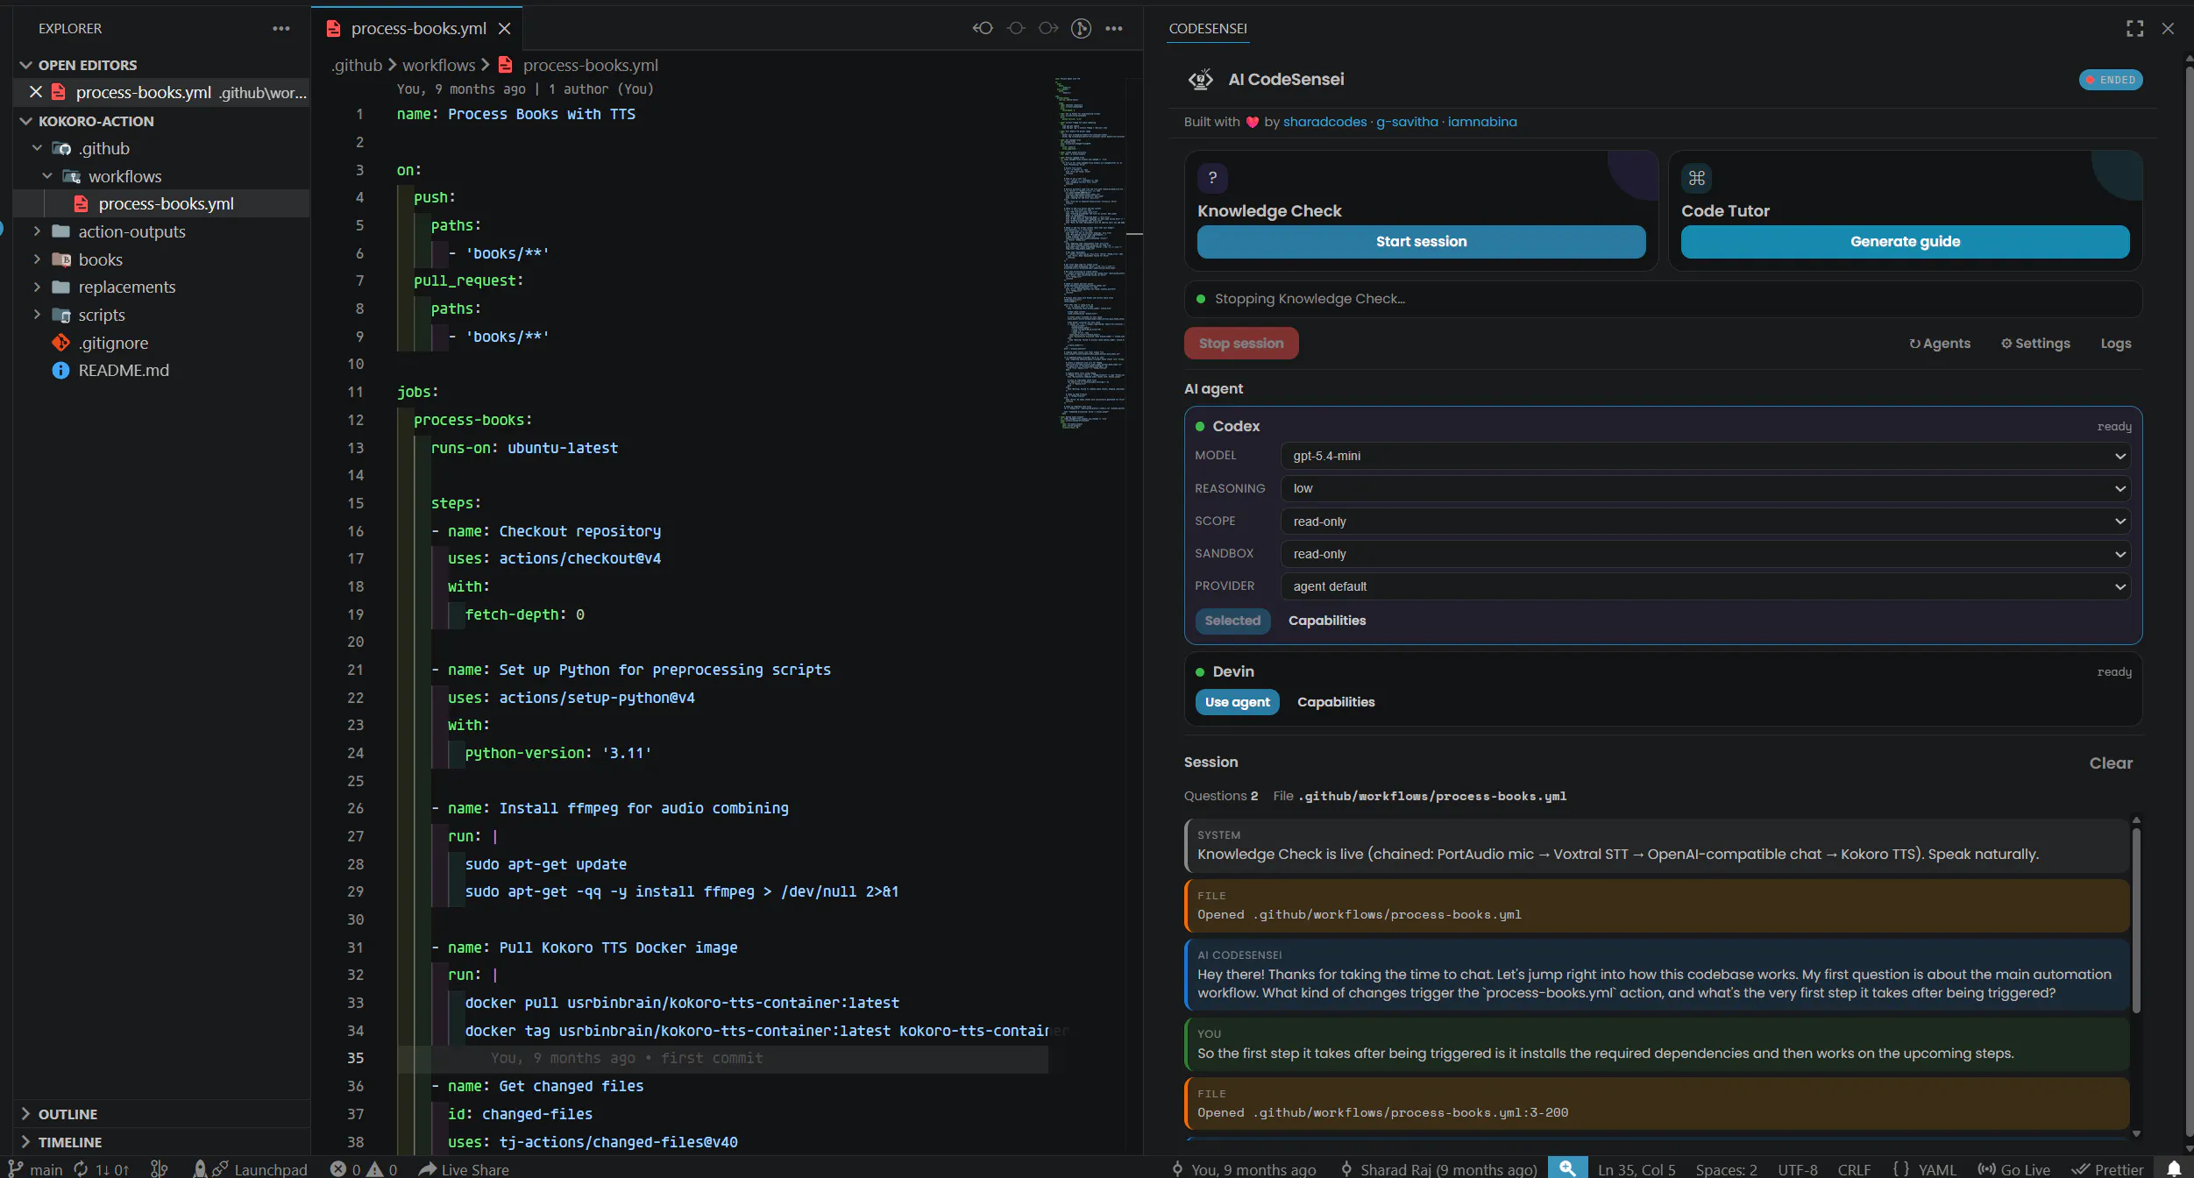Image resolution: width=2194 pixels, height=1178 pixels.
Task: Click the session transcript scrollbar
Action: 2136,920
